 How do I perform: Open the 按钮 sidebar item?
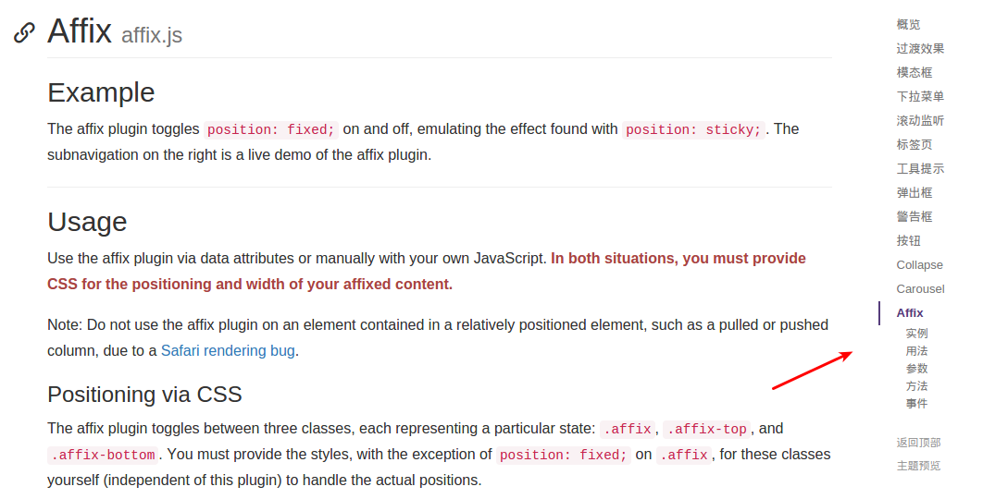(908, 241)
